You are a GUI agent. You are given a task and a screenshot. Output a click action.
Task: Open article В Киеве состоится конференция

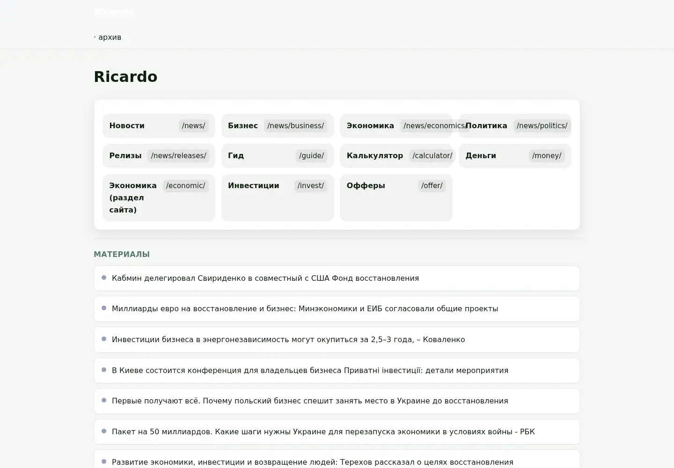tap(337, 371)
